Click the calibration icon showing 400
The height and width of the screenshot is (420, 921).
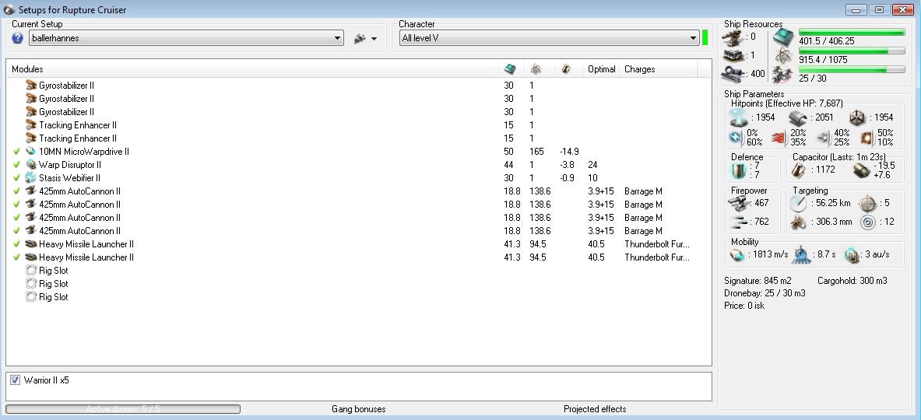734,73
